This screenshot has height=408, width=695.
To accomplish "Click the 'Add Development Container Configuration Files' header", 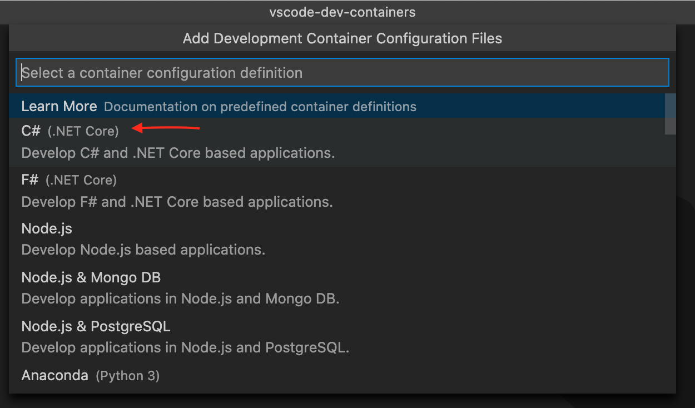I will tap(342, 39).
